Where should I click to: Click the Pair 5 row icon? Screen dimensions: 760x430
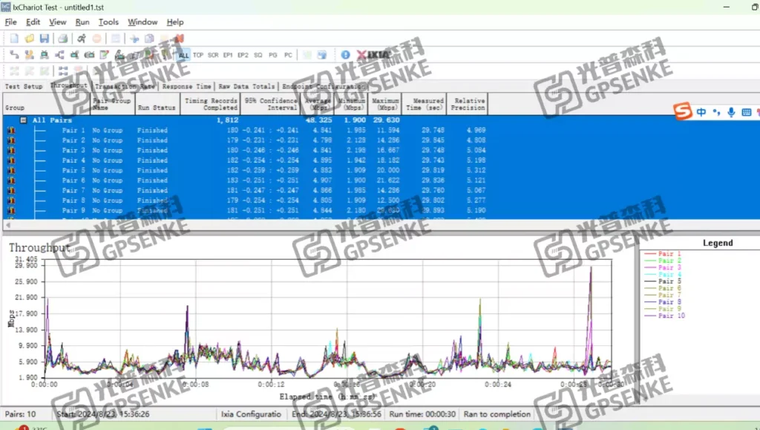[x=11, y=170]
